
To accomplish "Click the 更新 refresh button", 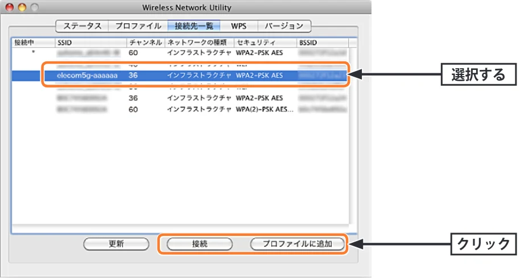I will click(x=117, y=244).
